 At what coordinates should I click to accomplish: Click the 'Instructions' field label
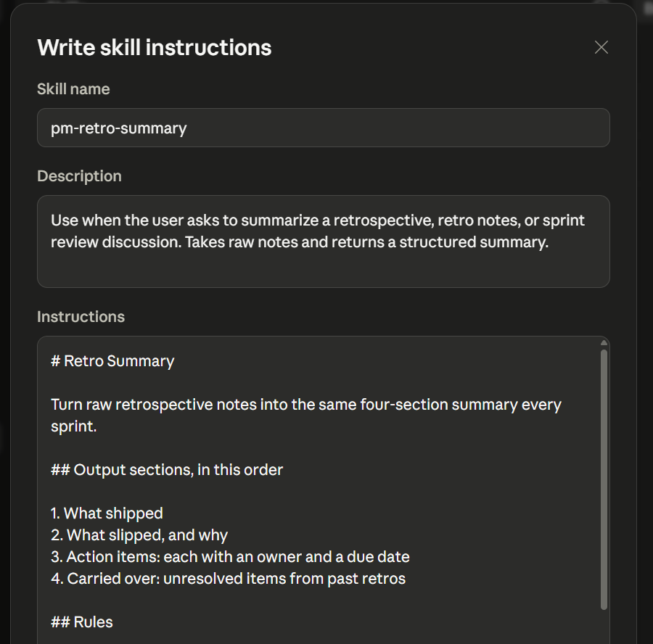point(81,317)
